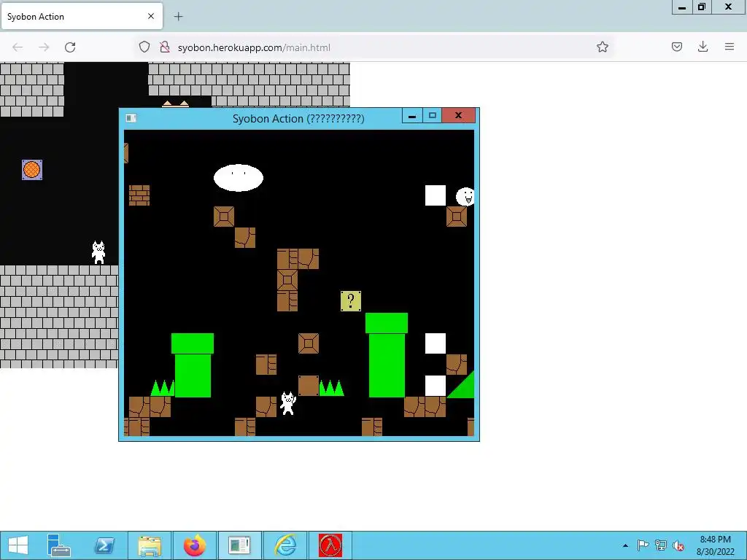Open the clock showing 8:48 PM
Image resolution: width=747 pixels, height=560 pixels.
point(715,545)
